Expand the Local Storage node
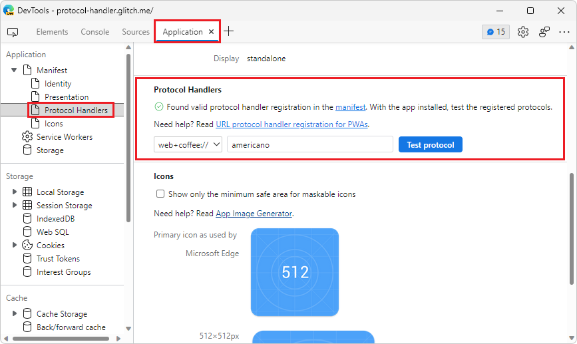 click(15, 192)
